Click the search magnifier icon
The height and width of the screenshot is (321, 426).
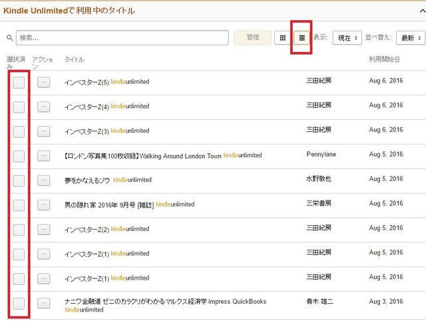pyautogui.click(x=9, y=38)
